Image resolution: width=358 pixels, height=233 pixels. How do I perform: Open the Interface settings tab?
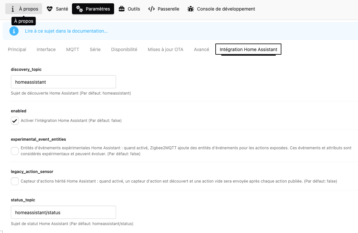(46, 49)
